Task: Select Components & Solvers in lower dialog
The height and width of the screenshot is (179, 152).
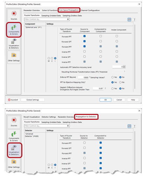Action: [14, 136]
